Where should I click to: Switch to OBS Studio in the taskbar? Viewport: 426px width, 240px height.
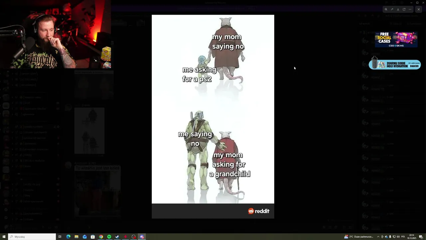pos(134,237)
